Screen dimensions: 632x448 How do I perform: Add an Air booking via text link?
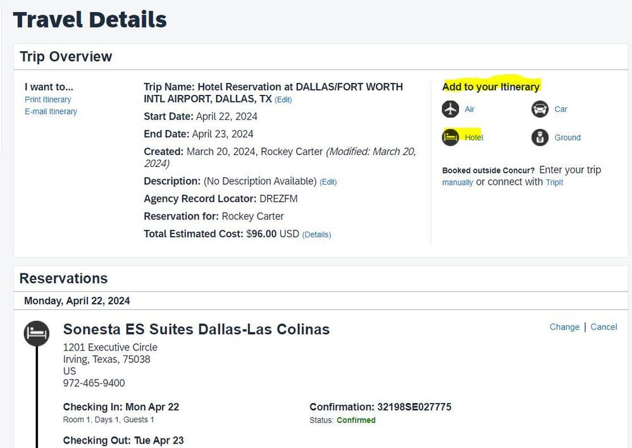469,109
